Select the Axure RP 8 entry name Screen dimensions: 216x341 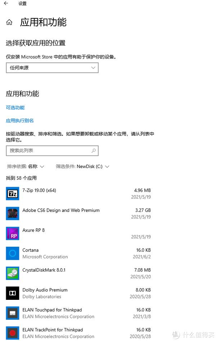click(x=33, y=230)
